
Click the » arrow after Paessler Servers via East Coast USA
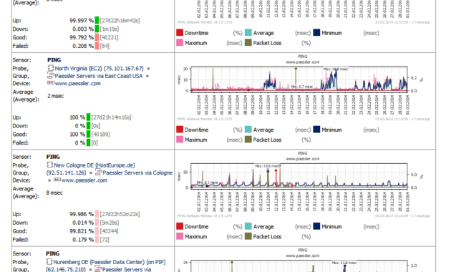(x=147, y=76)
